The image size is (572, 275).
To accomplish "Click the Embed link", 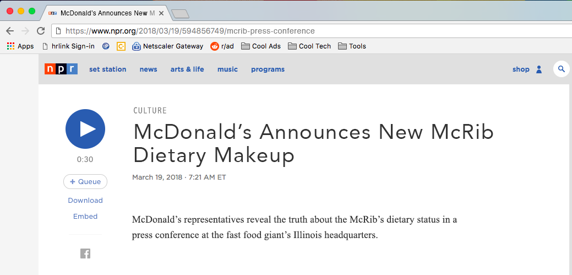I will (85, 217).
